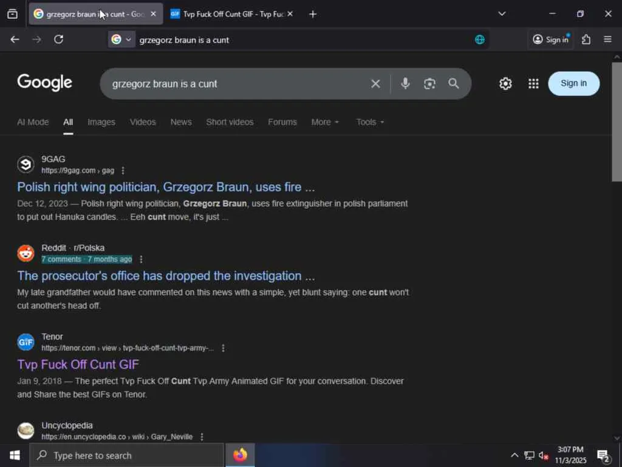622x467 pixels.
Task: Open the Polish right wing politician result link
Action: coord(166,187)
